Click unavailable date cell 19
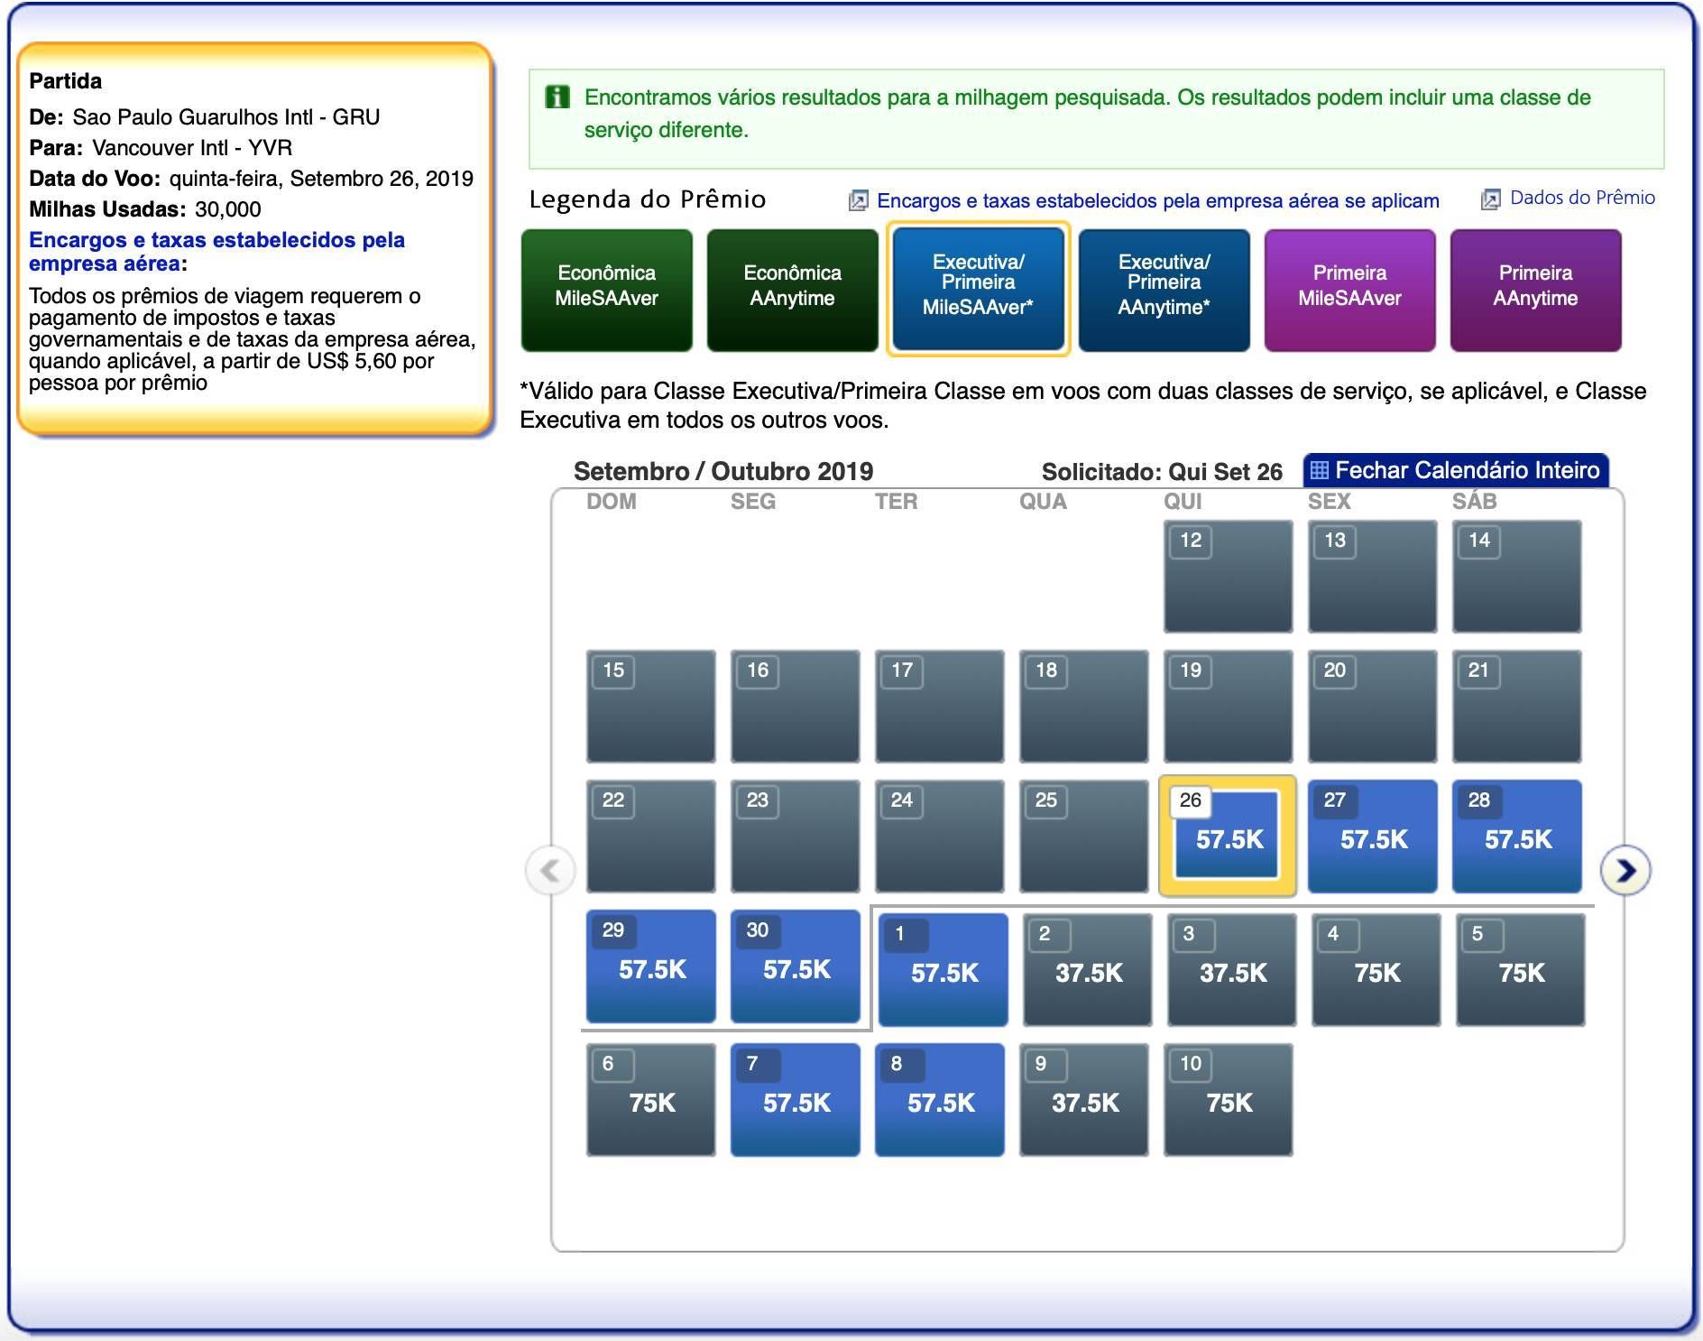 tap(1228, 707)
